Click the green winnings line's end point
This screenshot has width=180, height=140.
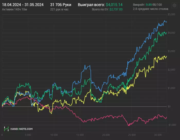166,33
